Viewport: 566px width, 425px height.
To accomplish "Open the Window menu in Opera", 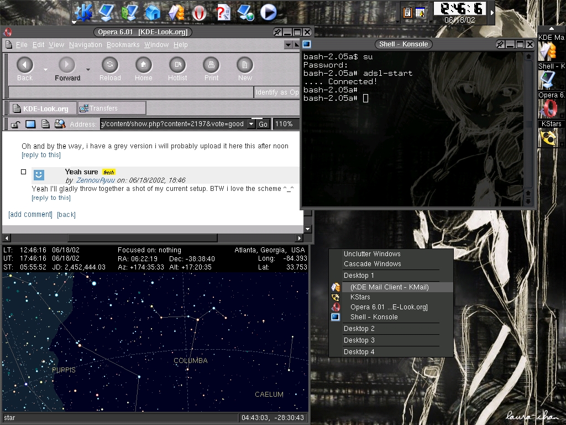I will point(156,45).
